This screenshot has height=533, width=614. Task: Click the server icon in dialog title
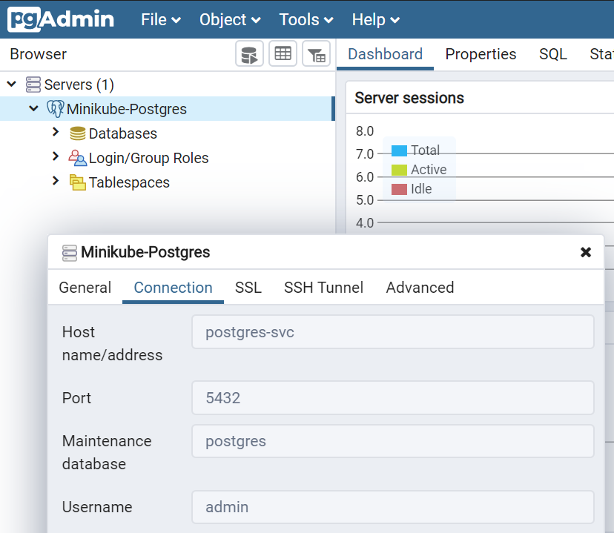70,253
